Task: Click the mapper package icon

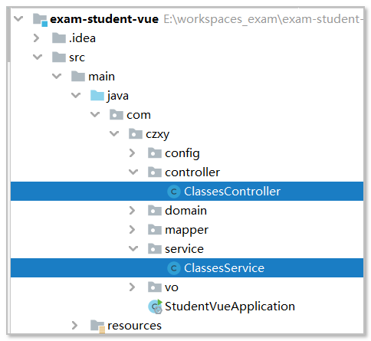Action: (x=155, y=230)
